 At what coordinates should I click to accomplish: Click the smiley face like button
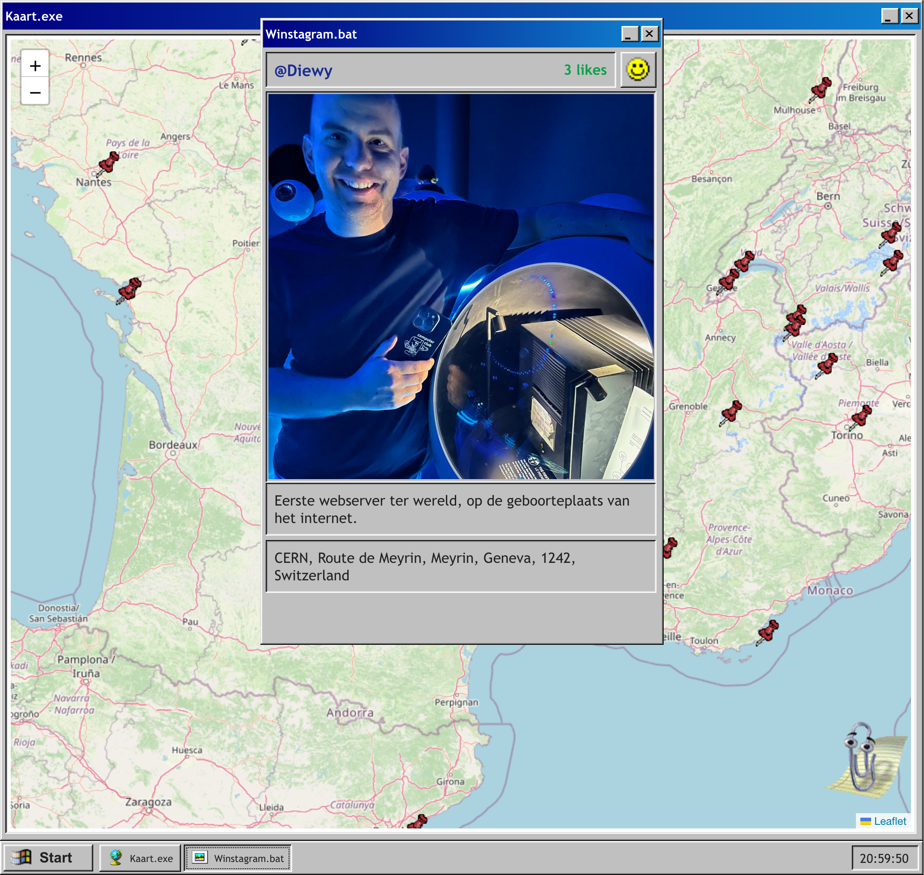pos(638,70)
